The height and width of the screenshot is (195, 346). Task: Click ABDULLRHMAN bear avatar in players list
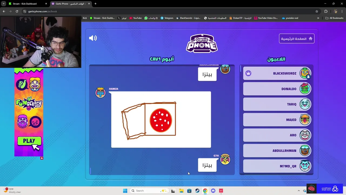click(x=305, y=151)
